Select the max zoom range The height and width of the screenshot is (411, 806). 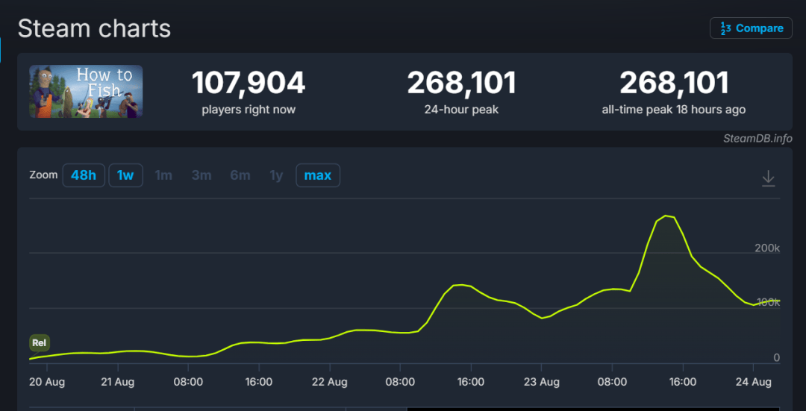[318, 175]
